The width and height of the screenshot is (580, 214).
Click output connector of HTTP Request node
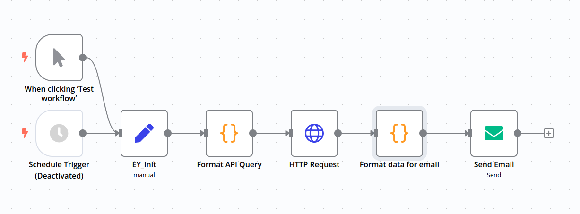click(338, 133)
